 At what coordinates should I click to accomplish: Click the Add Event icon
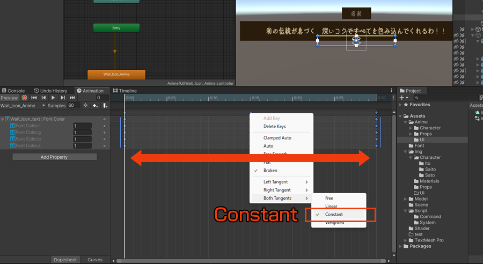[x=105, y=106]
